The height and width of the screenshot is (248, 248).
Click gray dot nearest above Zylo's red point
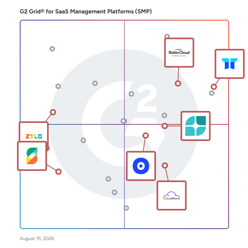coord(58,86)
